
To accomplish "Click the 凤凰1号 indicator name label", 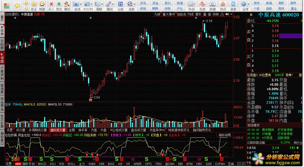I will (39, 14).
